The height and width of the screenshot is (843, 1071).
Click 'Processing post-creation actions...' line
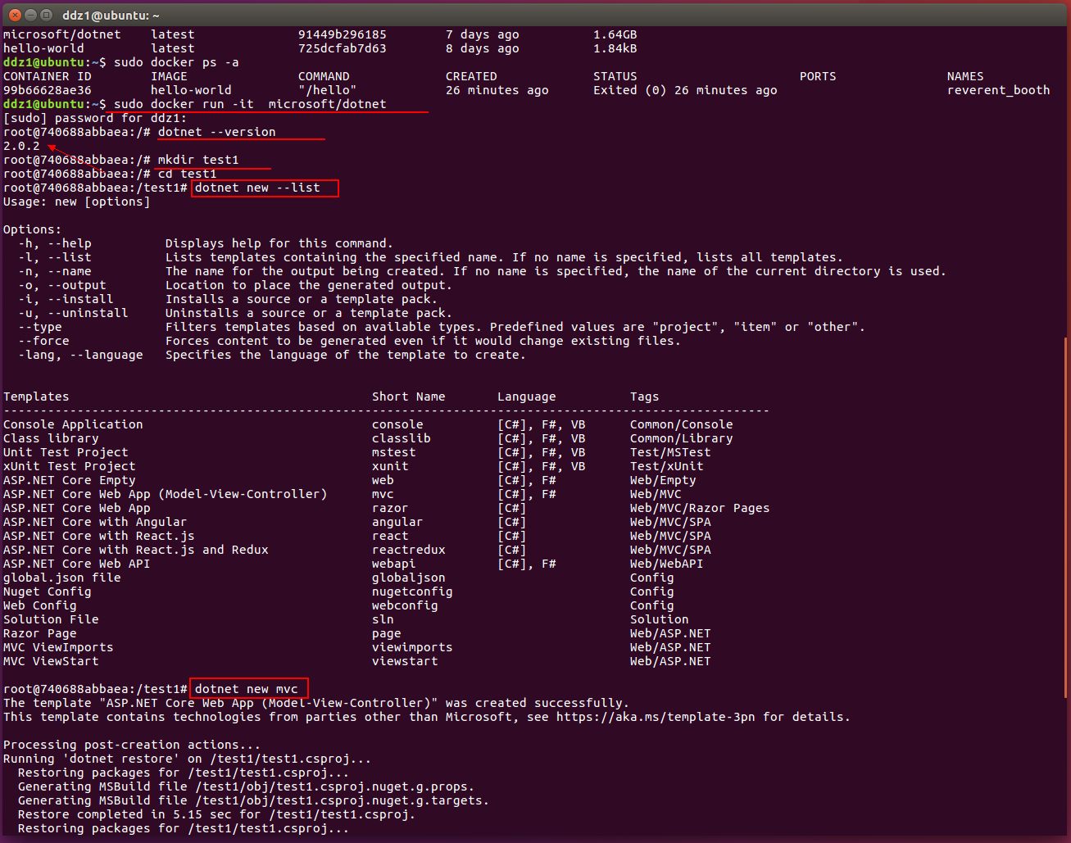[x=132, y=745]
